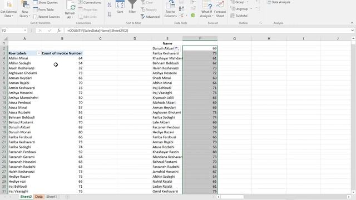This screenshot has width=356, height=200.
Task: Switch to Sheet1 tab
Action: point(52,197)
